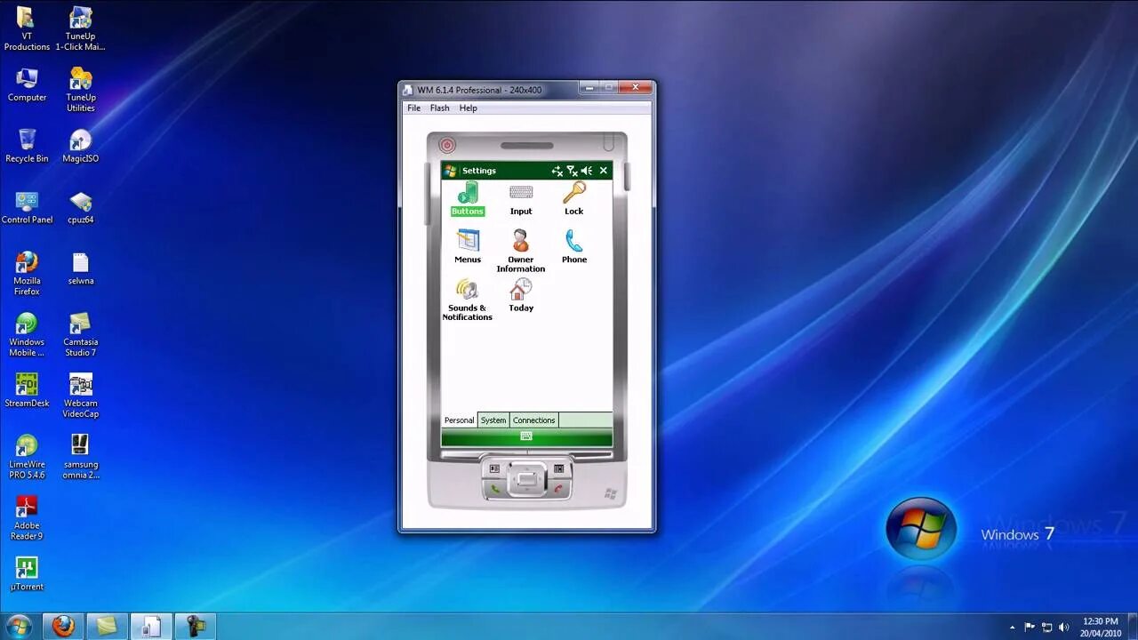Open the Flash menu
The height and width of the screenshot is (640, 1138).
[x=440, y=108]
